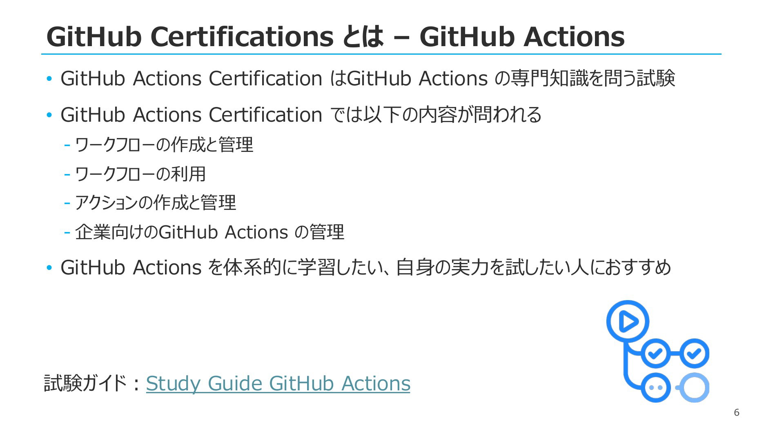Click the second checkmark circle in Actions logo
The width and height of the screenshot is (784, 441).
click(x=694, y=353)
